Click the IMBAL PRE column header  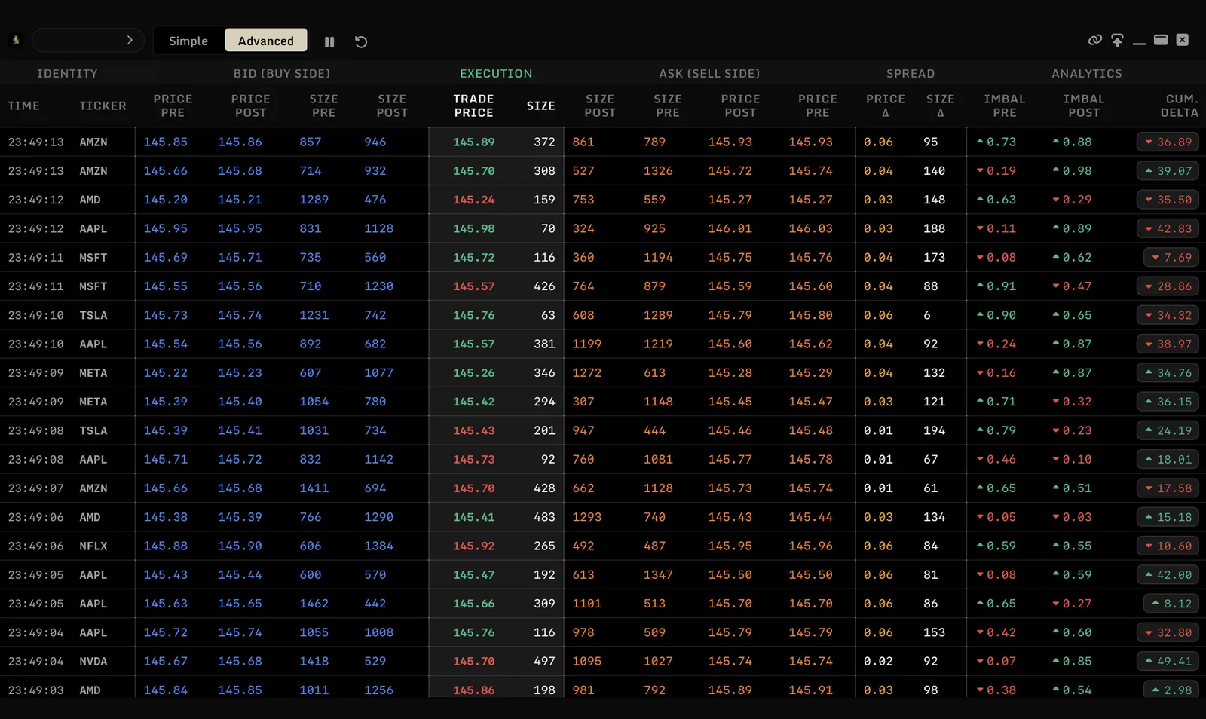pos(1004,106)
